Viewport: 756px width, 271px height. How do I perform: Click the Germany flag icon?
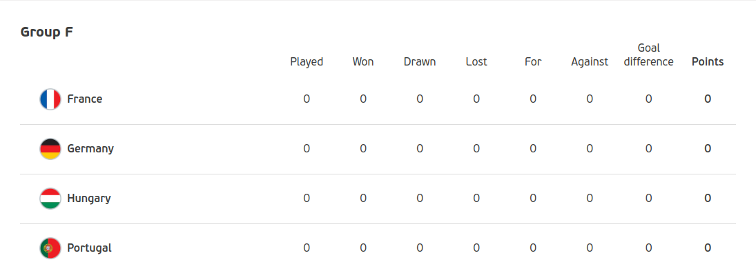tap(50, 149)
